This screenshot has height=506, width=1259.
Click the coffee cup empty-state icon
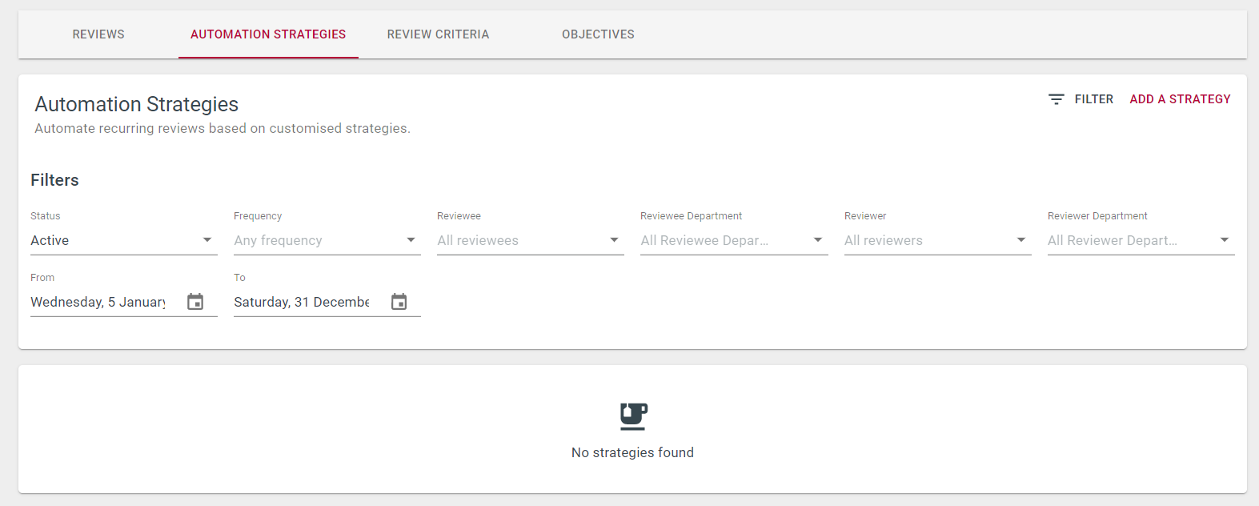coord(633,416)
